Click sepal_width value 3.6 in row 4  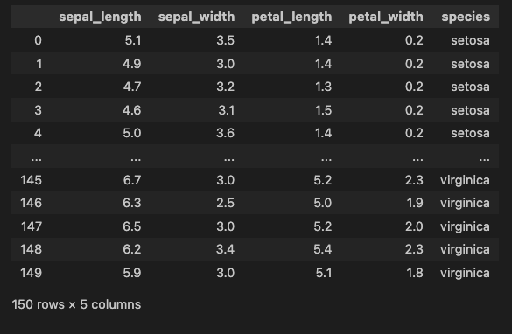(x=225, y=133)
